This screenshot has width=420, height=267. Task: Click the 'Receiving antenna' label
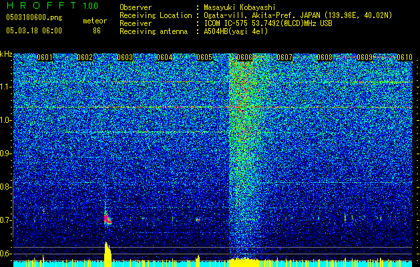pos(154,31)
